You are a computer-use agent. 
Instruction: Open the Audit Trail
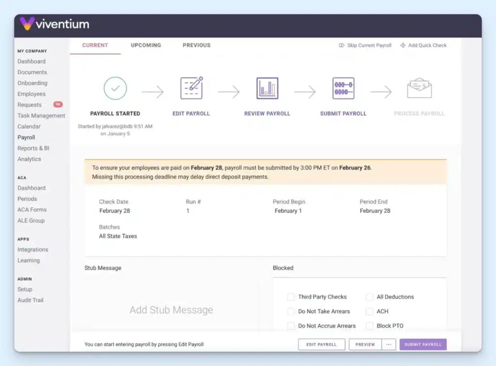(31, 300)
